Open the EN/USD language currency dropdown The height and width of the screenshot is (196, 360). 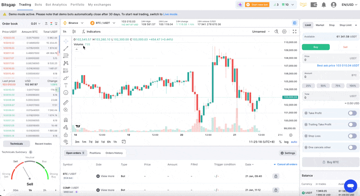click(x=350, y=5)
